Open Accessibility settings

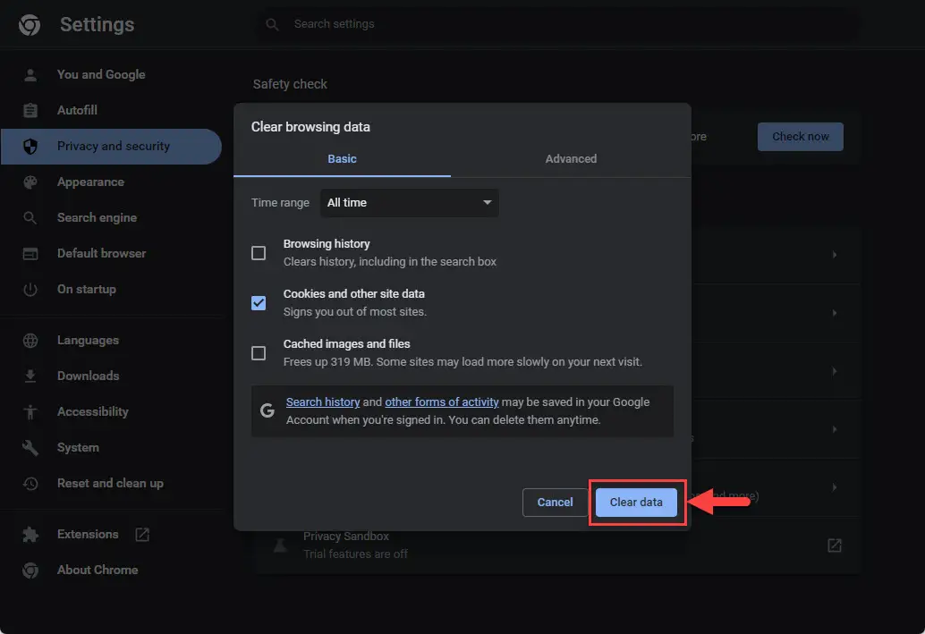tap(93, 412)
